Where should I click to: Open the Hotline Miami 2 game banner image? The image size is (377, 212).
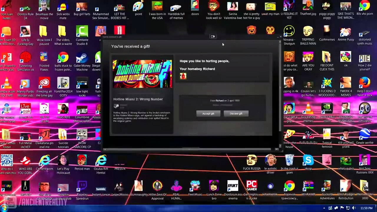point(142,74)
